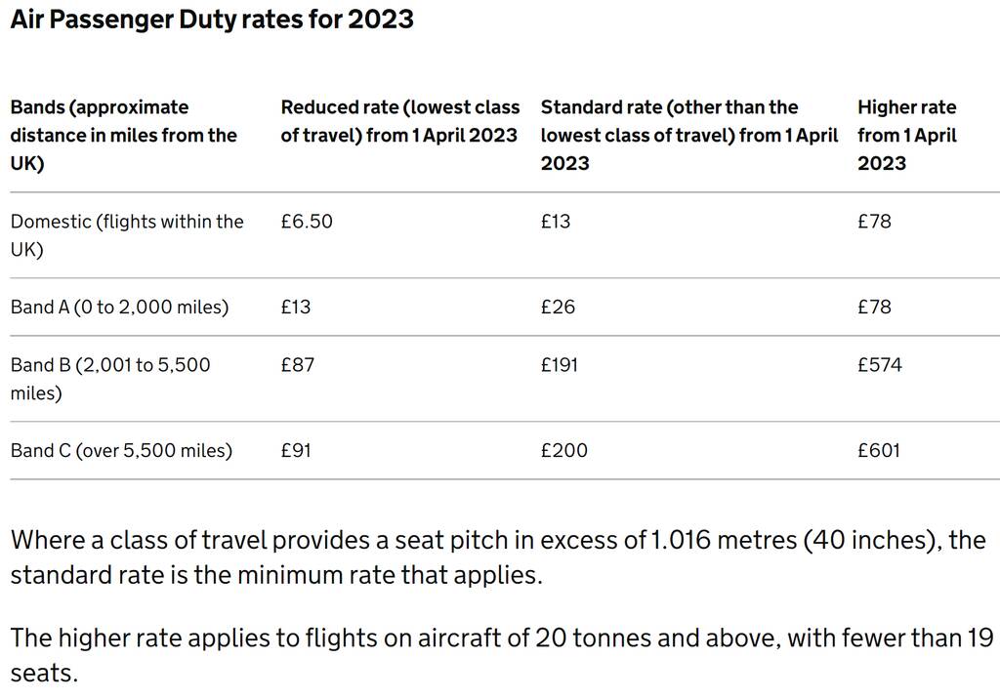Click the £601 Band C higher rate
Viewport: 1000px width, 699px height.
click(879, 450)
